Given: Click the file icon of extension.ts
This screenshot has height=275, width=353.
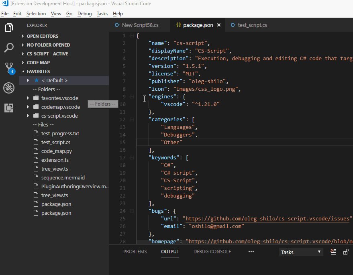Looking at the screenshot, I should pyautogui.click(x=36, y=160).
